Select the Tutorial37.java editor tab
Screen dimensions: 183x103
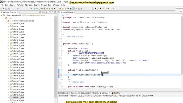67,12
